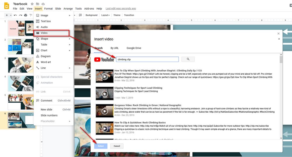
Task: Expand the Line submenu
Action: click(53, 68)
